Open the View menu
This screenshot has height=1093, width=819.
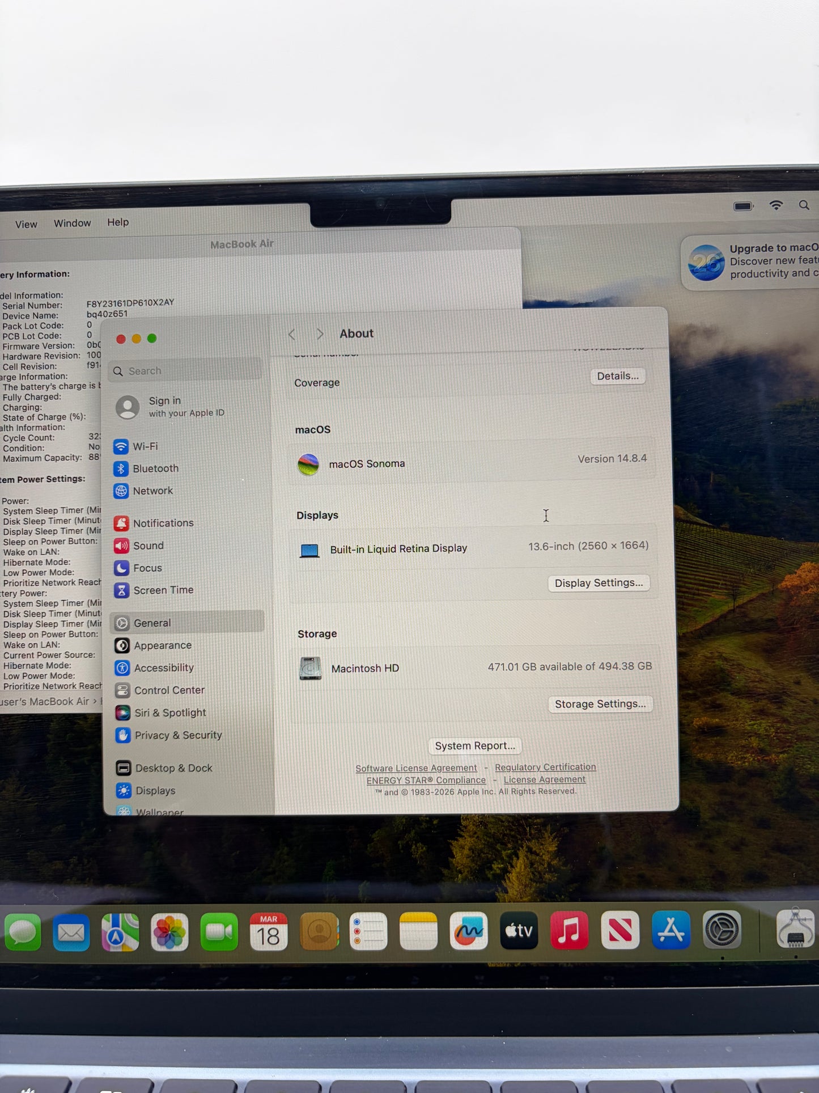tap(26, 224)
